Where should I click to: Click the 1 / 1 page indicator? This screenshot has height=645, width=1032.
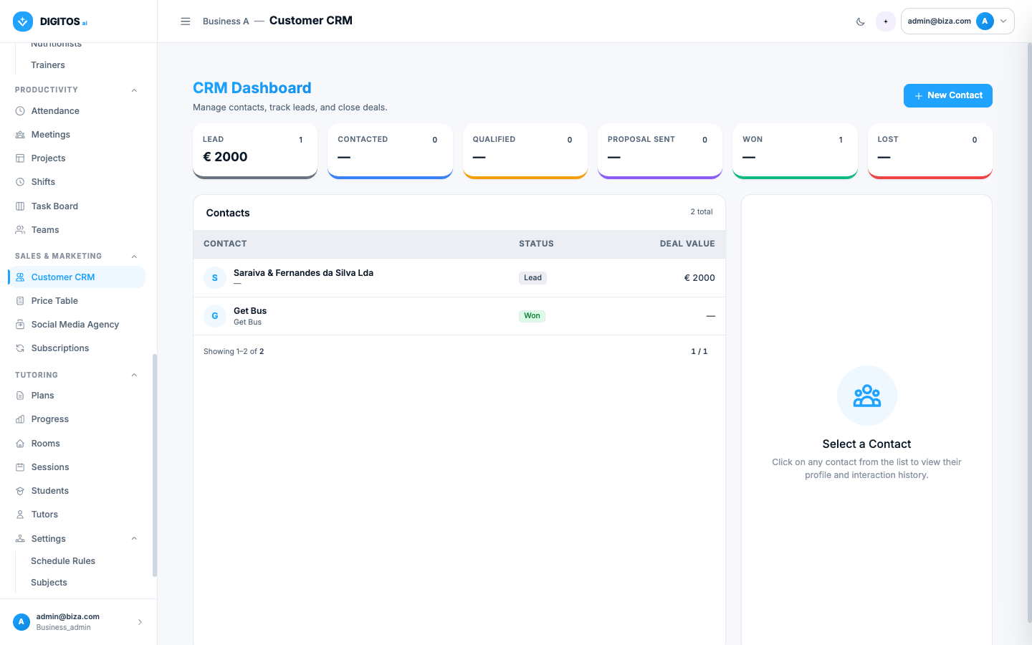tap(699, 352)
